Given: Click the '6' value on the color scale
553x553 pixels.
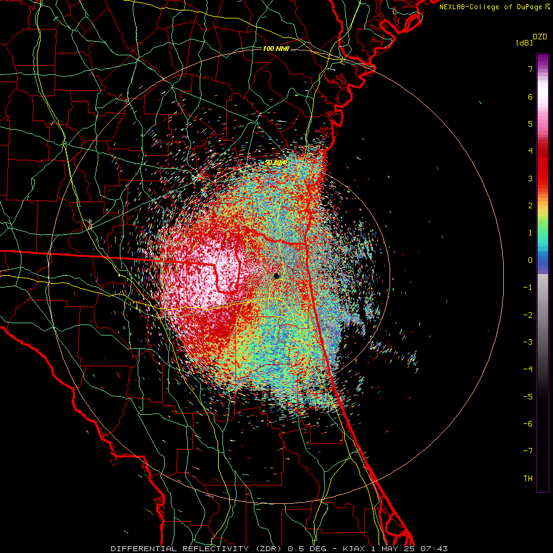Looking at the screenshot, I should point(530,96).
